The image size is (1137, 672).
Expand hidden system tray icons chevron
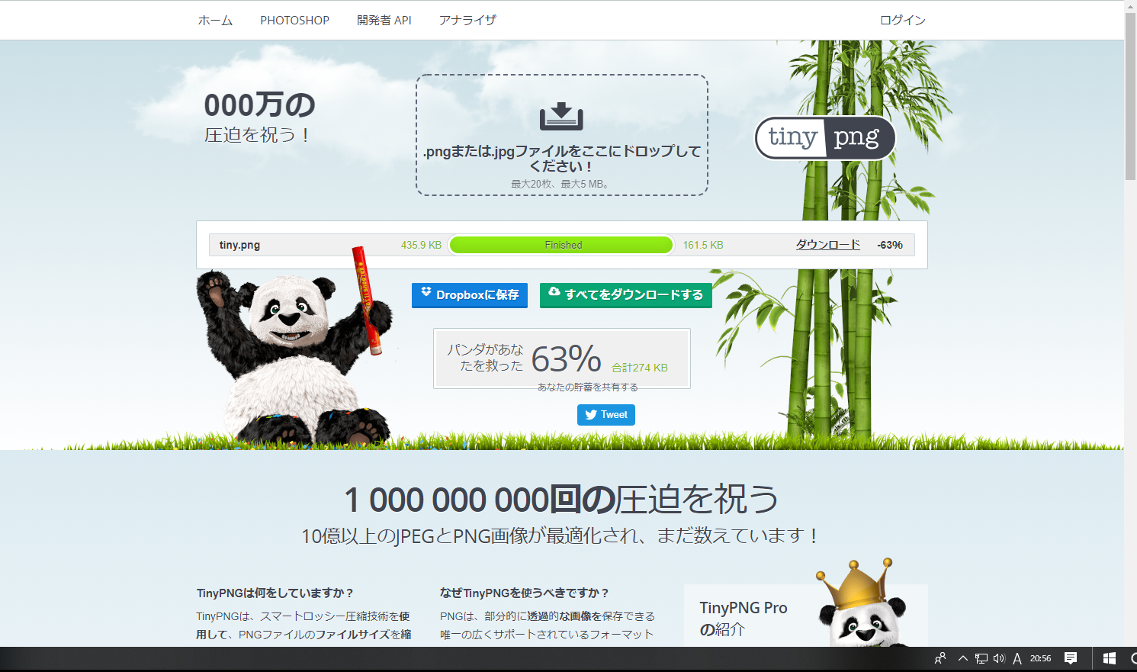click(x=963, y=658)
